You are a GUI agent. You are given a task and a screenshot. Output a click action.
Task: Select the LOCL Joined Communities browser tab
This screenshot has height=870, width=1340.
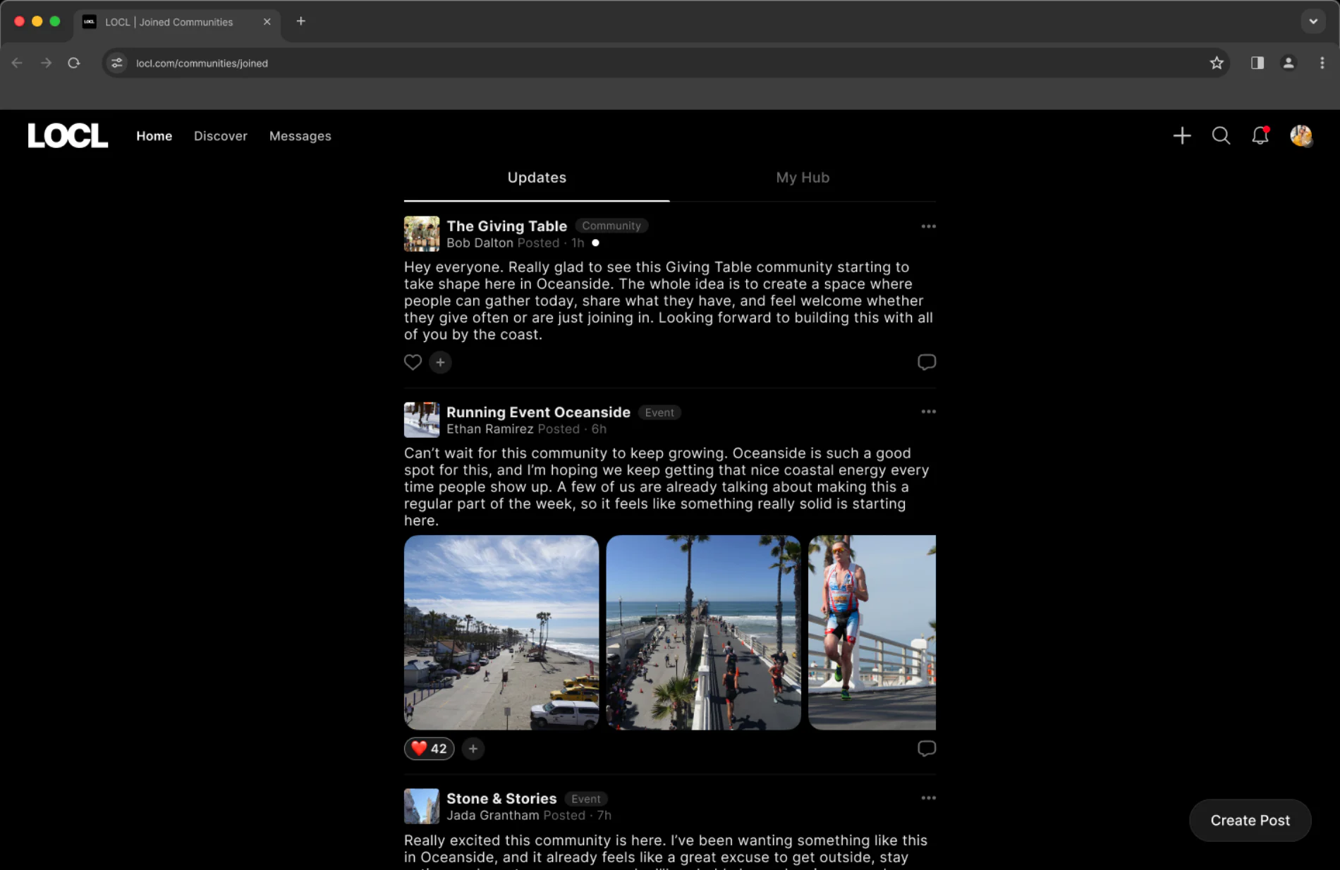178,22
